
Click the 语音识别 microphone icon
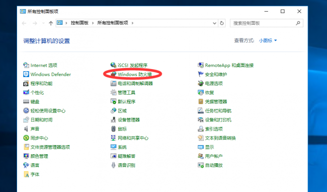click(x=113, y=165)
